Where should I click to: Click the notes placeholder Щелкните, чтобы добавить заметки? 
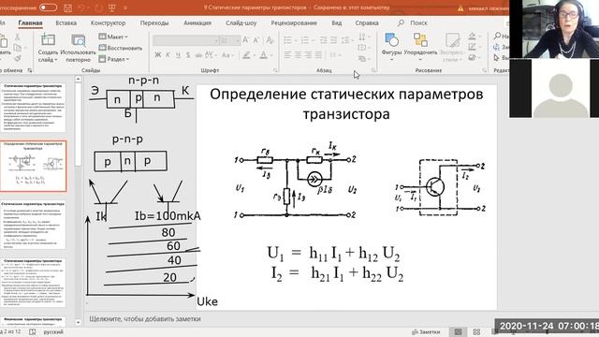(145, 318)
